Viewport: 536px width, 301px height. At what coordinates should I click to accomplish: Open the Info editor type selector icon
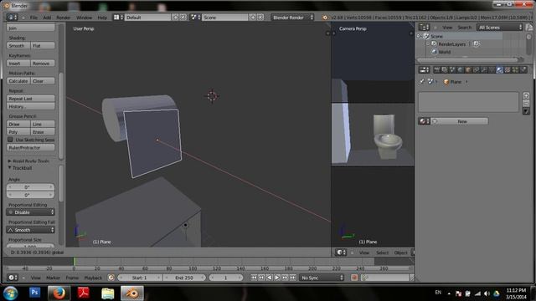(12, 17)
